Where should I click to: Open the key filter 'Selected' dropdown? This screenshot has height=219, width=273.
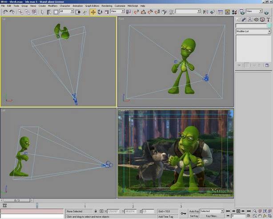[212, 211]
